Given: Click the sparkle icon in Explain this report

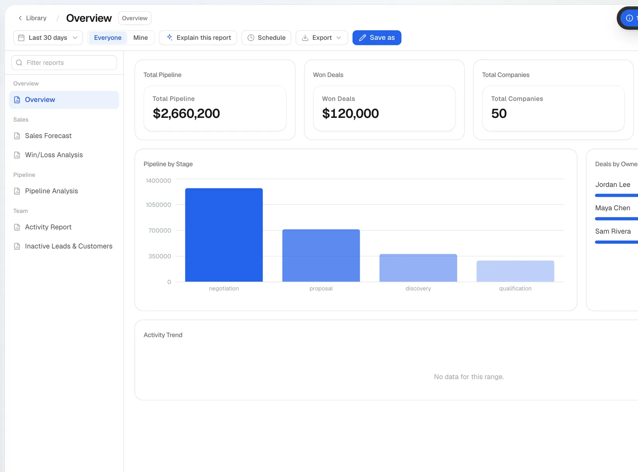Looking at the screenshot, I should 169,37.
